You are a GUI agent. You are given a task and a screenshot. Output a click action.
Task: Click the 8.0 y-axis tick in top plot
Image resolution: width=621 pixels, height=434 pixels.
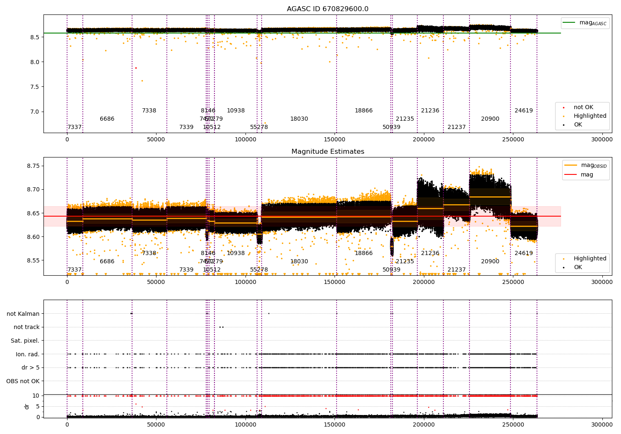(34, 62)
